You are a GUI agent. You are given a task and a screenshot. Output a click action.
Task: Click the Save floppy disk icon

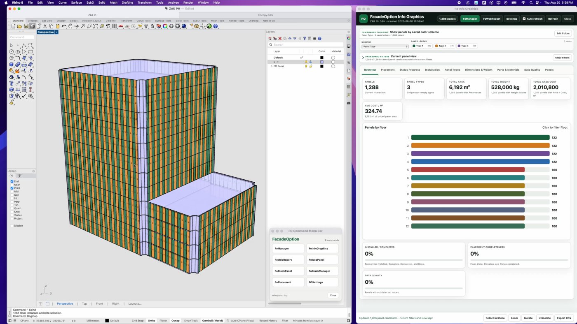pyautogui.click(x=26, y=26)
